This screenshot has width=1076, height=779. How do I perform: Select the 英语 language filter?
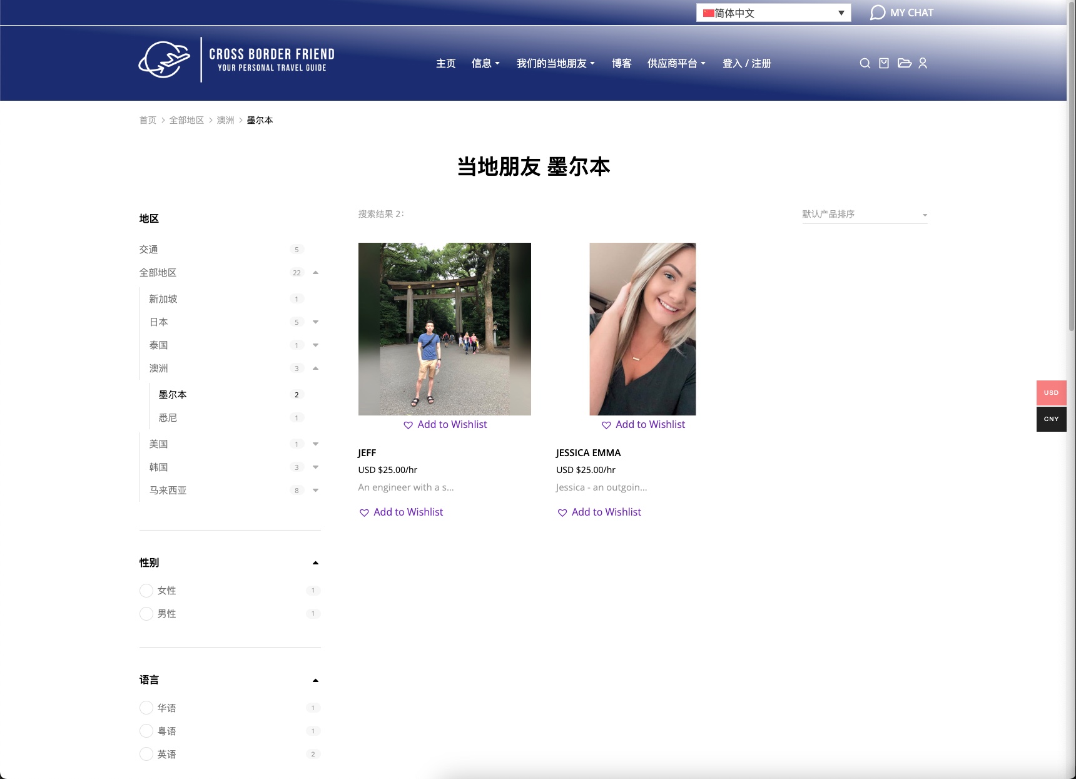tap(146, 754)
